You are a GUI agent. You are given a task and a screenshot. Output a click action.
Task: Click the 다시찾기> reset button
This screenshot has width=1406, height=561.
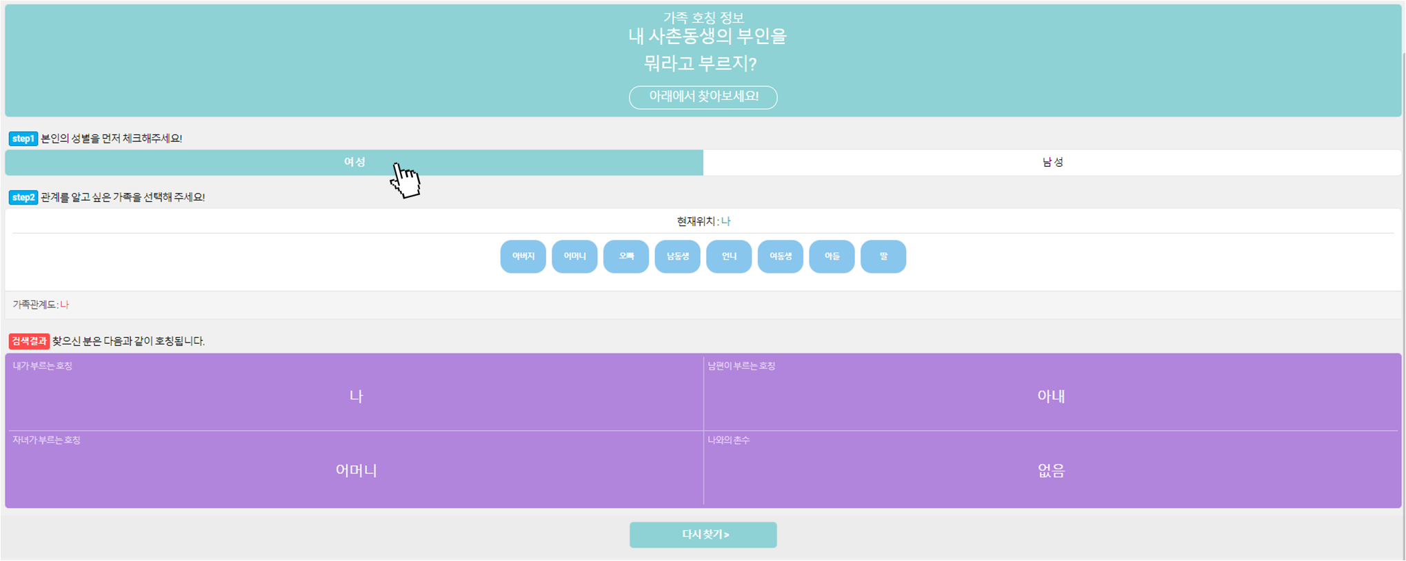(x=703, y=535)
